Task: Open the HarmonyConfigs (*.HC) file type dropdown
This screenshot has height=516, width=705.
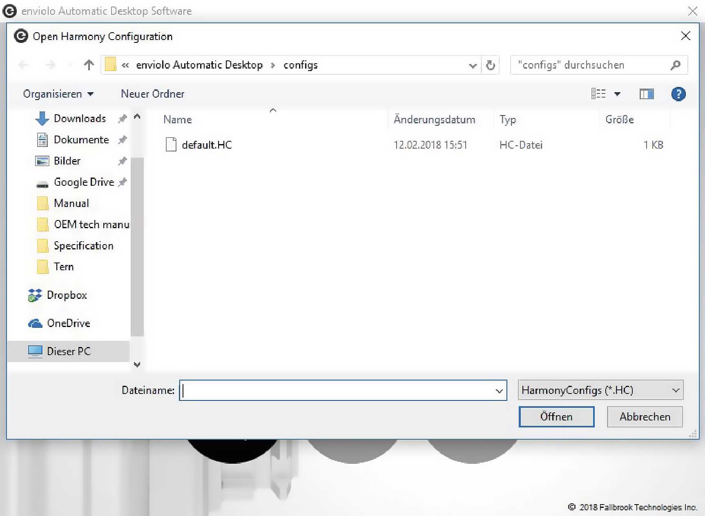Action: [x=600, y=390]
